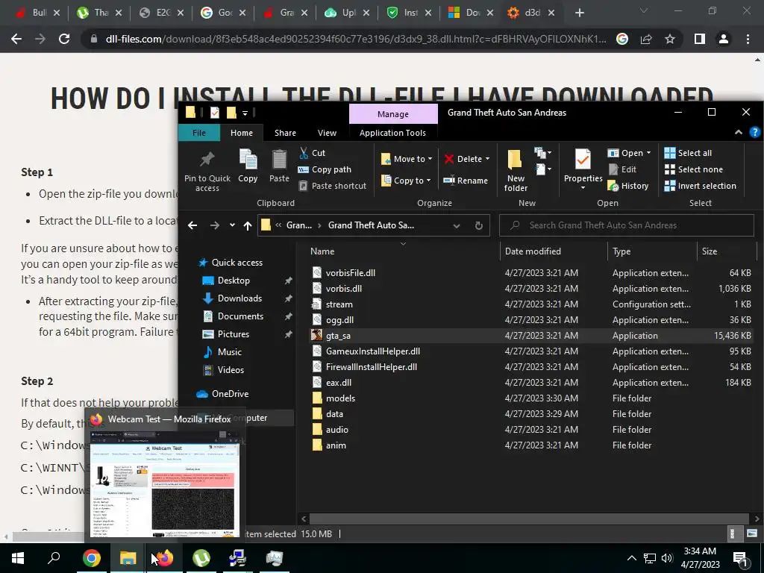Click Select all in ribbon

688,153
